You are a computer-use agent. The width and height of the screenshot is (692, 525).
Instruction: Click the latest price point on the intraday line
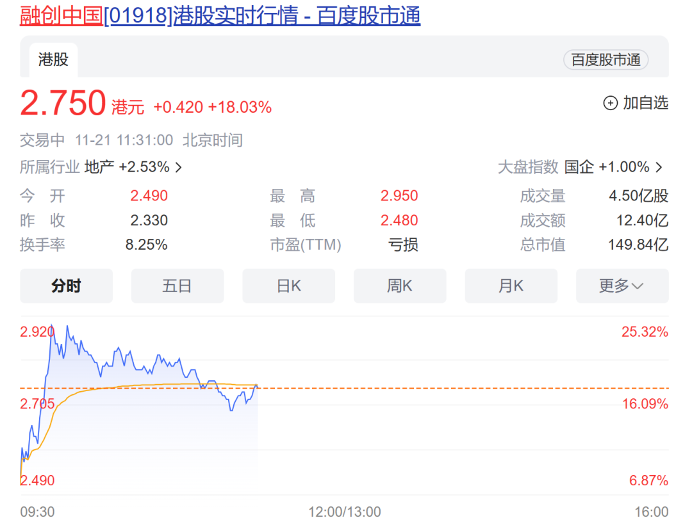(x=257, y=386)
